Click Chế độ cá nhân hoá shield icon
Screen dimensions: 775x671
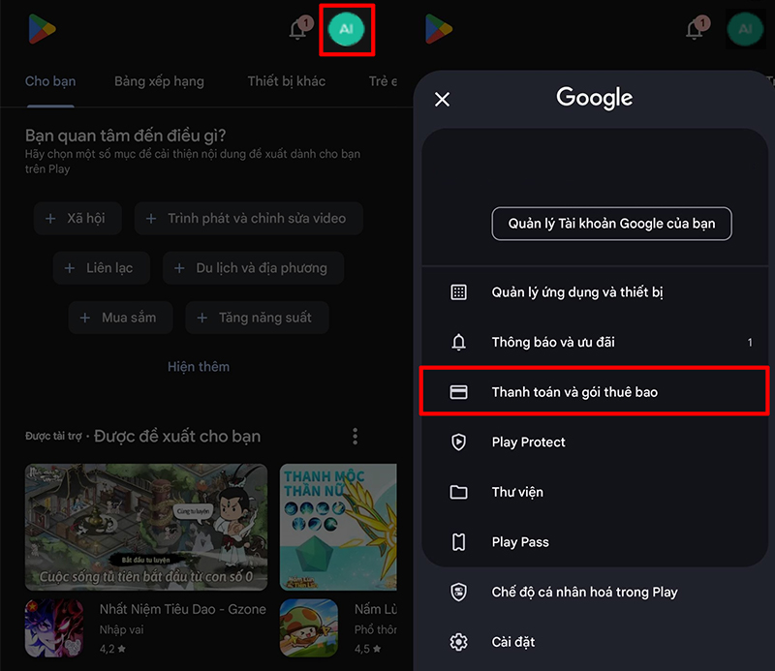click(x=459, y=593)
